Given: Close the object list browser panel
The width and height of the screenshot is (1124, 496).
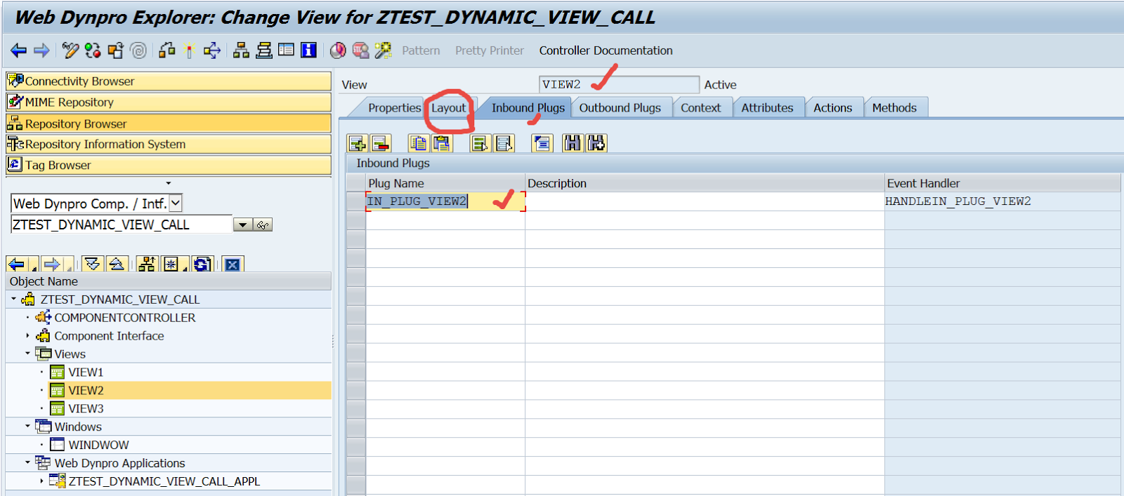Looking at the screenshot, I should point(233,264).
